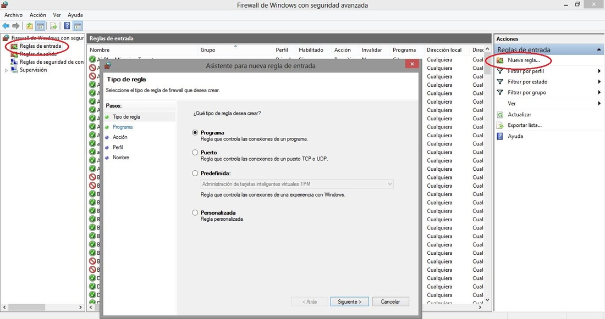Screen dimensions: 605x319
Task: Click the Cancelar button
Action: tap(391, 301)
